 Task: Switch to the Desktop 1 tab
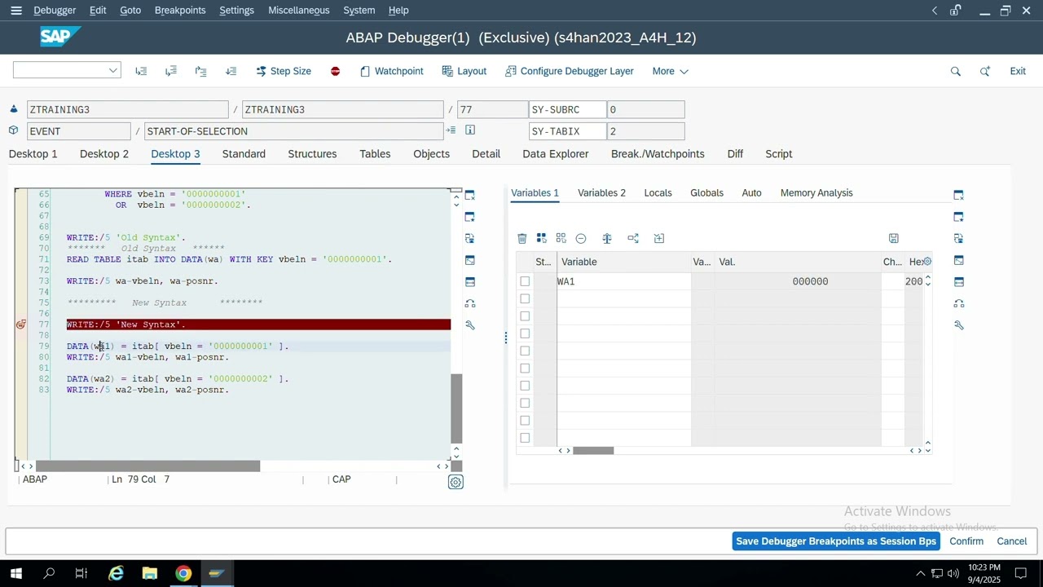point(33,153)
